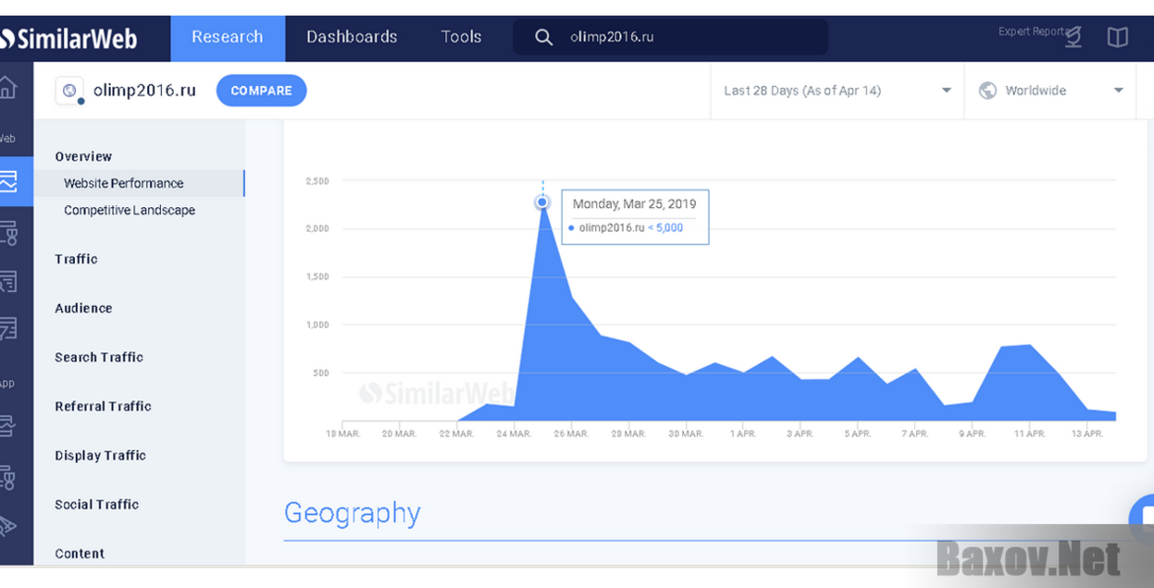The image size is (1154, 588).
Task: Open the Worldwide country dropdown
Action: [1049, 91]
